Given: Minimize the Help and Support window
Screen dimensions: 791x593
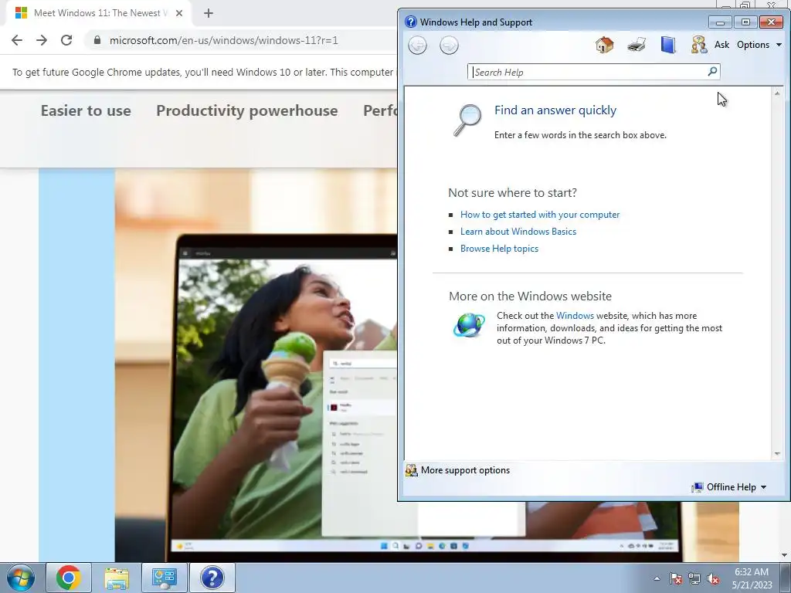Looking at the screenshot, I should 720,22.
